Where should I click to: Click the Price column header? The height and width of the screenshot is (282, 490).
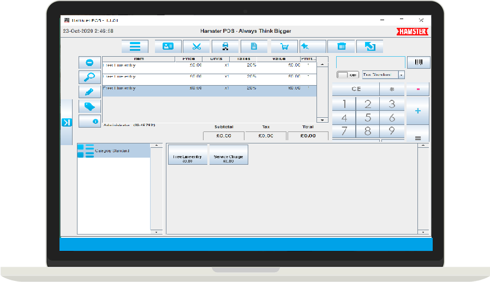[x=188, y=59]
